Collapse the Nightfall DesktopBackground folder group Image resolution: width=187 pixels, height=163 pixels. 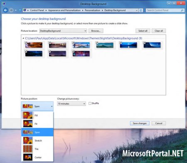[23, 38]
